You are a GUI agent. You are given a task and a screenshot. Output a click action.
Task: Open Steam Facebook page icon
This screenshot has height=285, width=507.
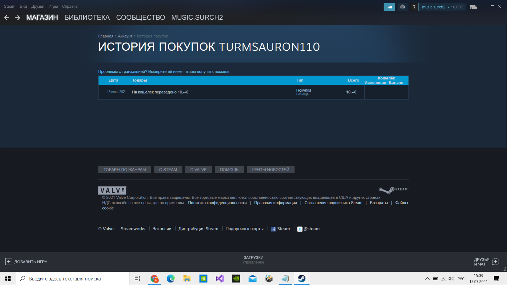pyautogui.click(x=273, y=229)
